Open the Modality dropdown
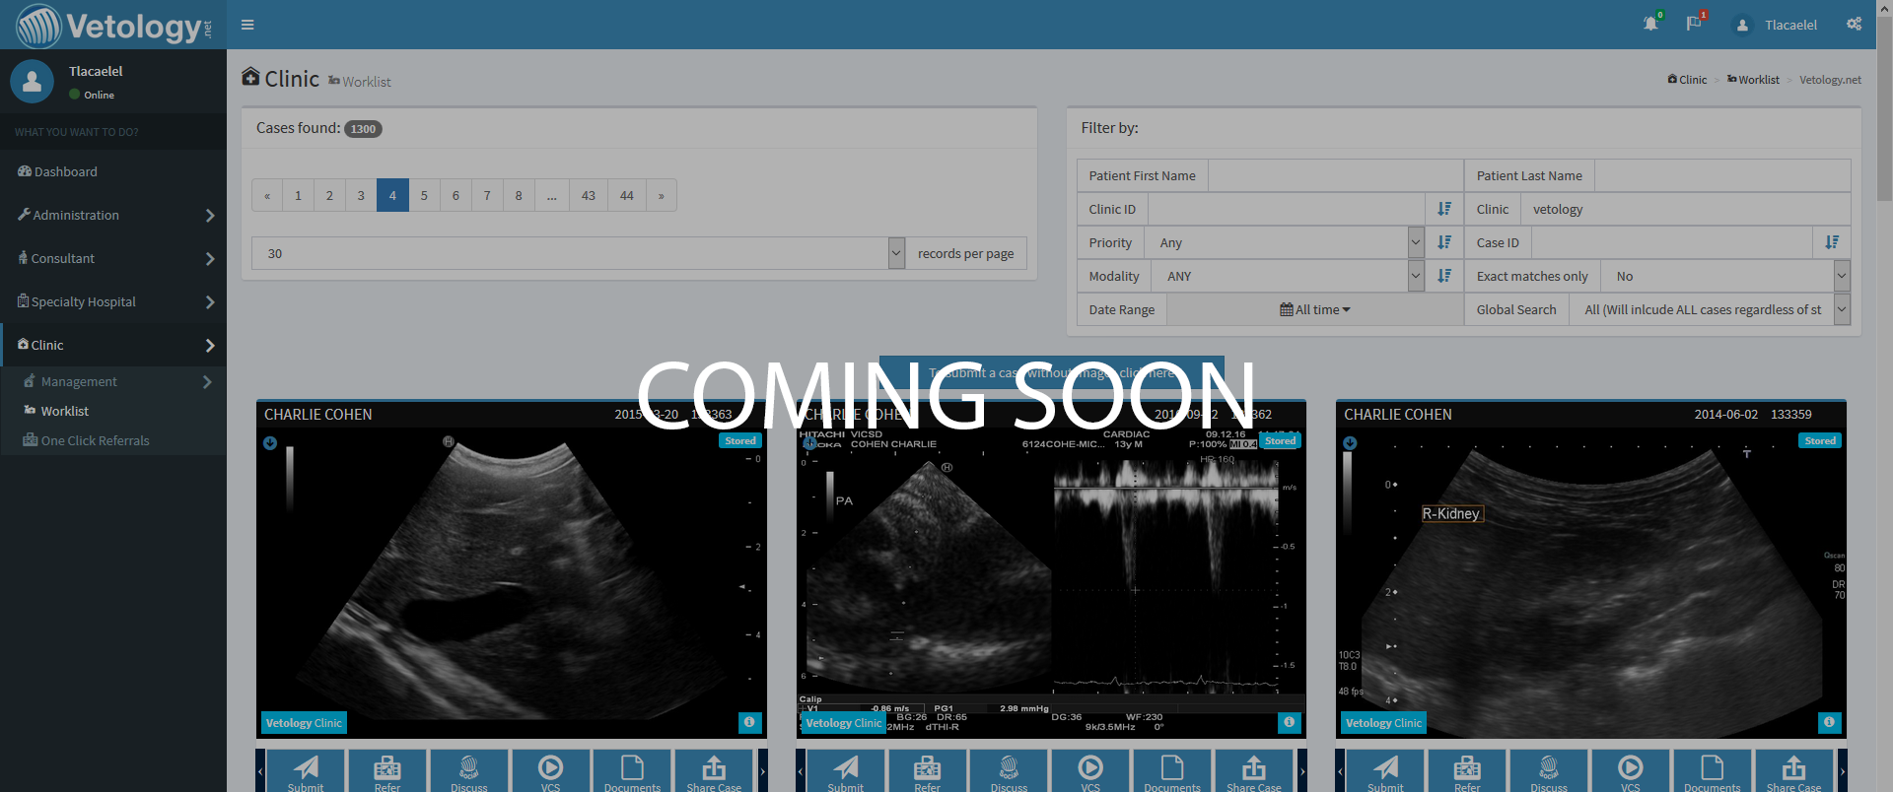 click(x=1415, y=276)
